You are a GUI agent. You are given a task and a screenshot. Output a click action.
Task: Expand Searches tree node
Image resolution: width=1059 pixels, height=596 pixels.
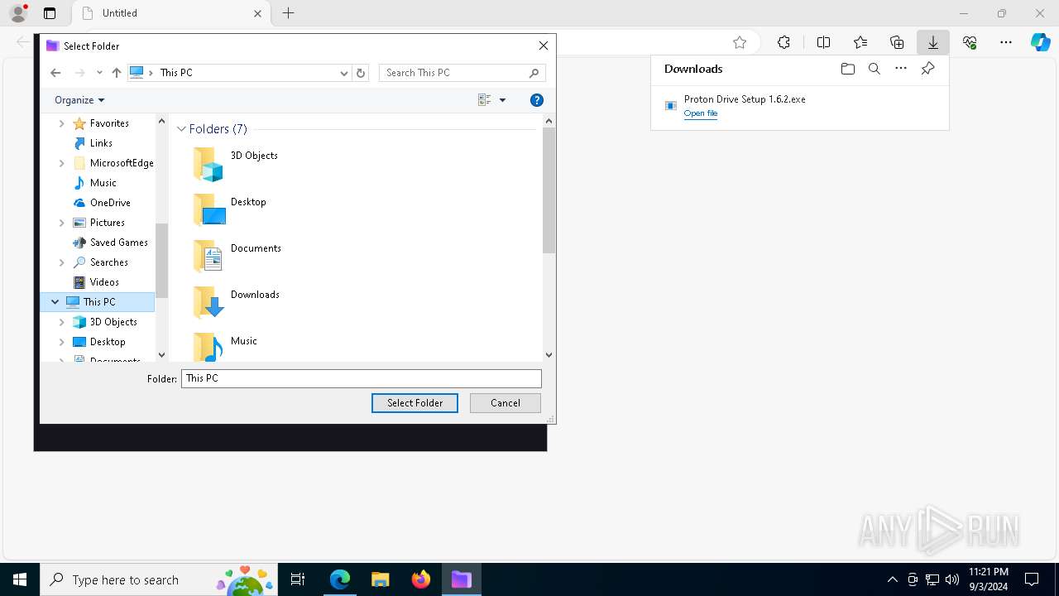coord(61,262)
